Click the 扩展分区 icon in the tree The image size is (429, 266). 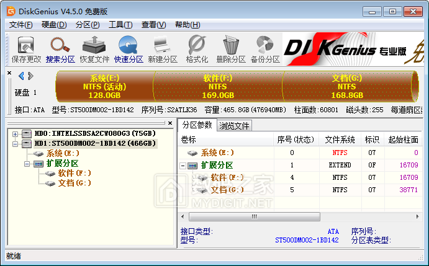click(x=38, y=164)
